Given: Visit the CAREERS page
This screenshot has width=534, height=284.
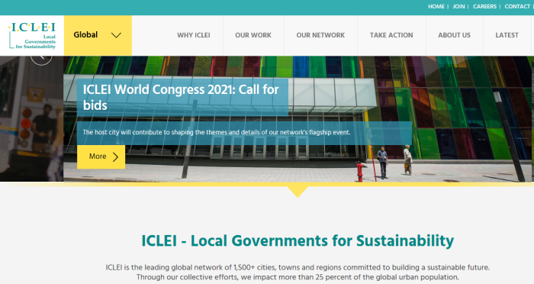Looking at the screenshot, I should pyautogui.click(x=484, y=6).
